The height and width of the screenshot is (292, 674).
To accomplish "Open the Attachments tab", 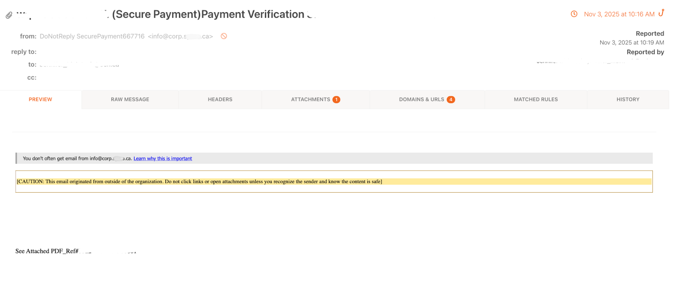I will (310, 100).
